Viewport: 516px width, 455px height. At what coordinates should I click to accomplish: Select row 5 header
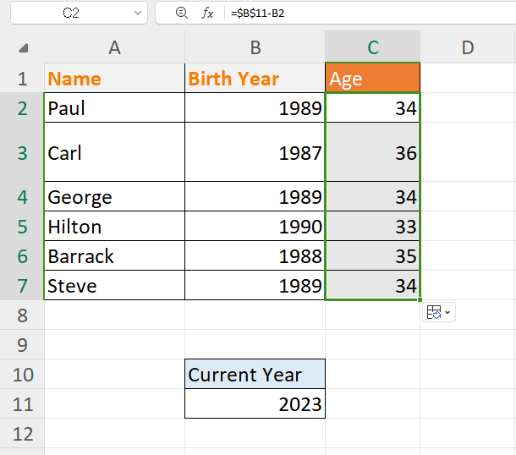point(22,226)
